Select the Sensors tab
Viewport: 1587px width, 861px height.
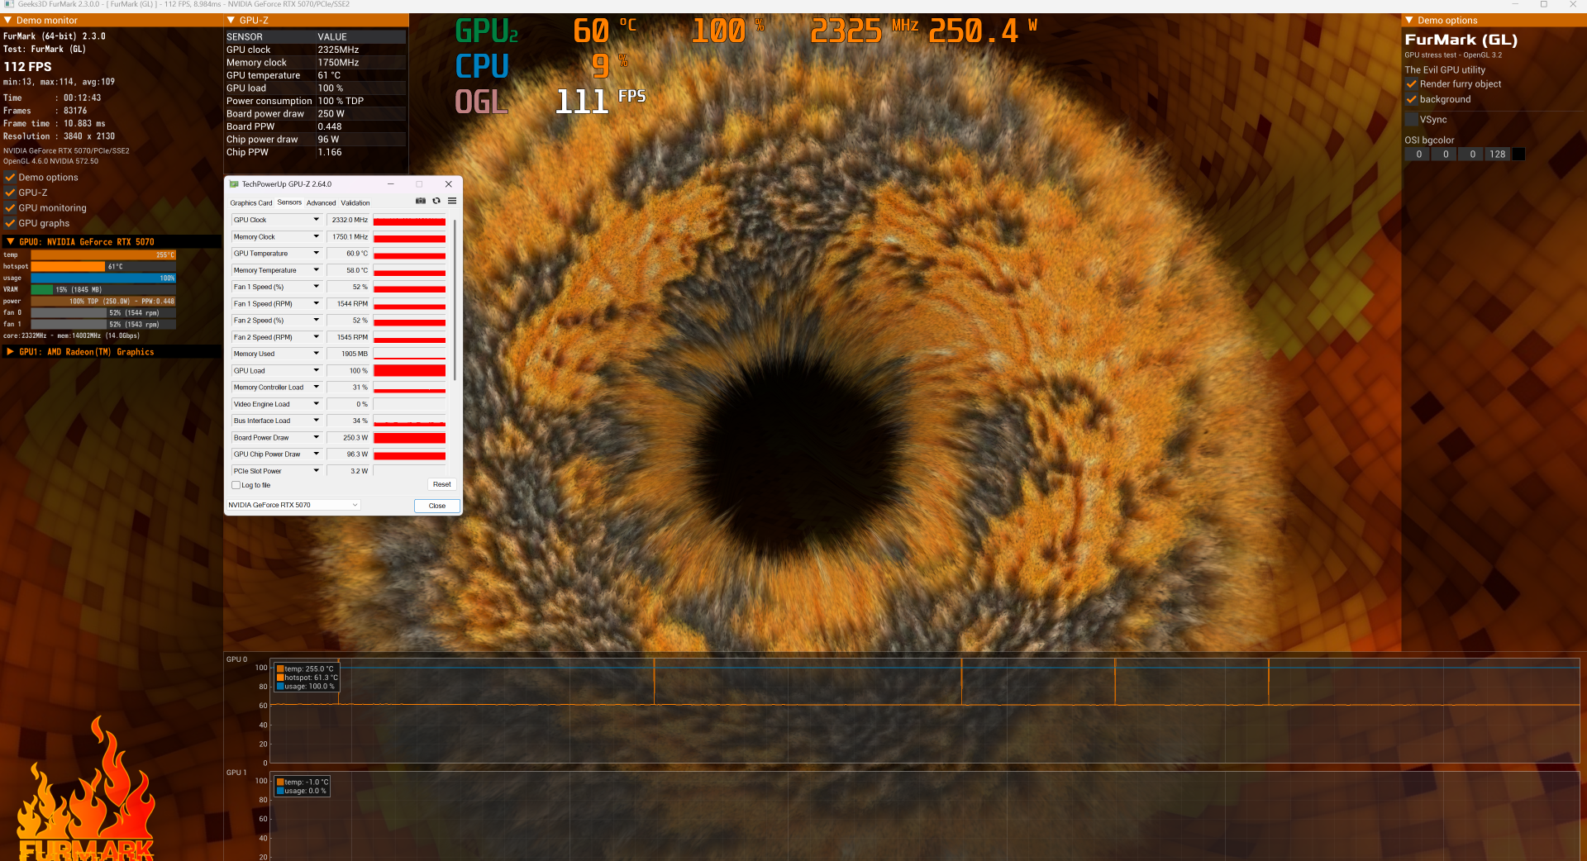289,202
